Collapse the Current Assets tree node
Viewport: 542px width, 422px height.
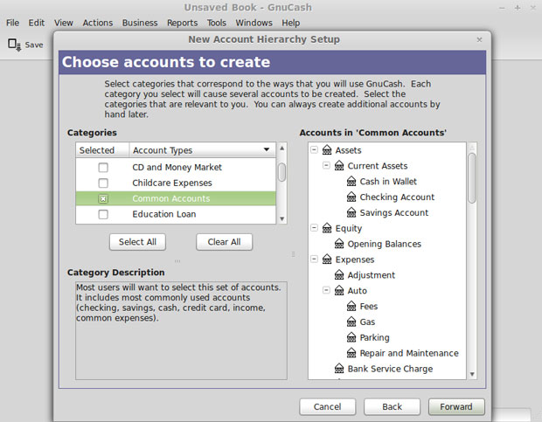[x=326, y=165]
